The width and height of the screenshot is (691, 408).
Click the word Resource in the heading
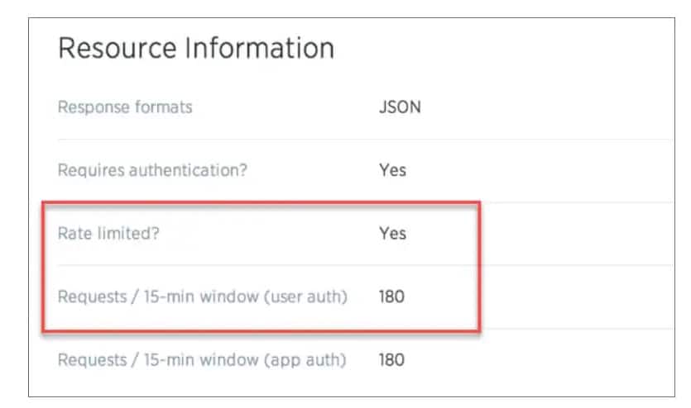click(111, 48)
